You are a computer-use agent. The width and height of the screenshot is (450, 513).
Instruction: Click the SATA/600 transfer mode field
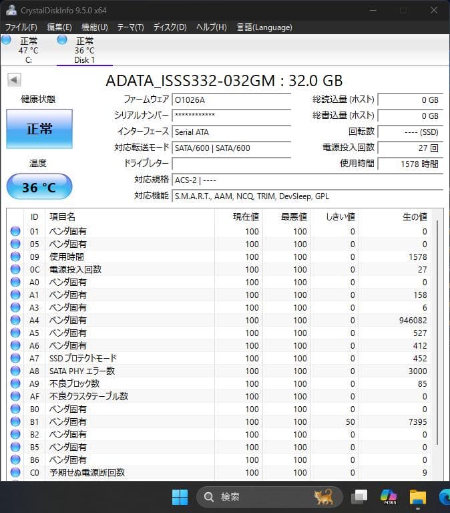coord(231,148)
